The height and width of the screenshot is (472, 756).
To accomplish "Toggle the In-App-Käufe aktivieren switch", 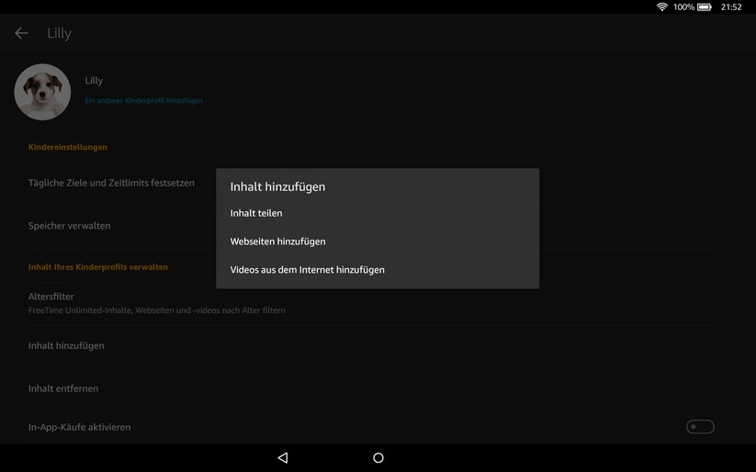I will click(700, 427).
